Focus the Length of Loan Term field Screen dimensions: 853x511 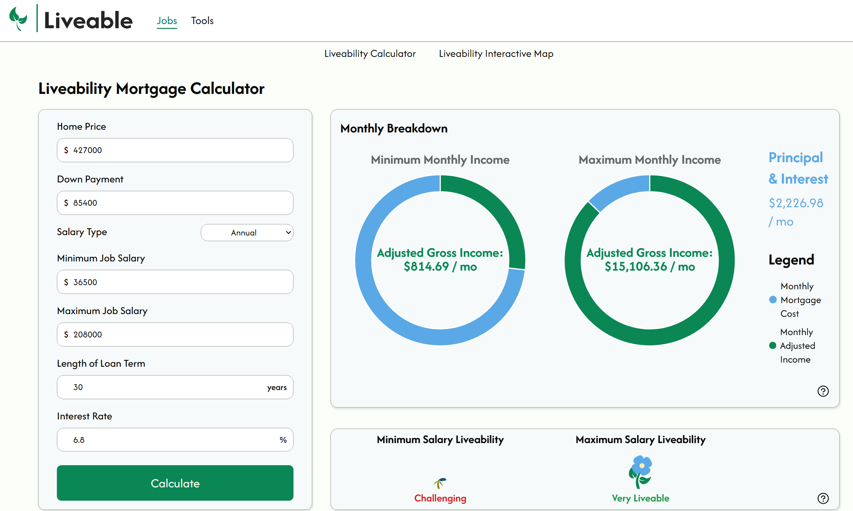coord(175,387)
